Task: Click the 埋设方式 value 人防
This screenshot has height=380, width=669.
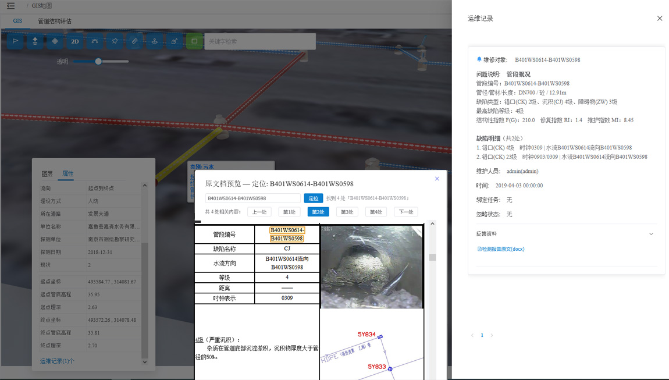Action: pos(93,201)
